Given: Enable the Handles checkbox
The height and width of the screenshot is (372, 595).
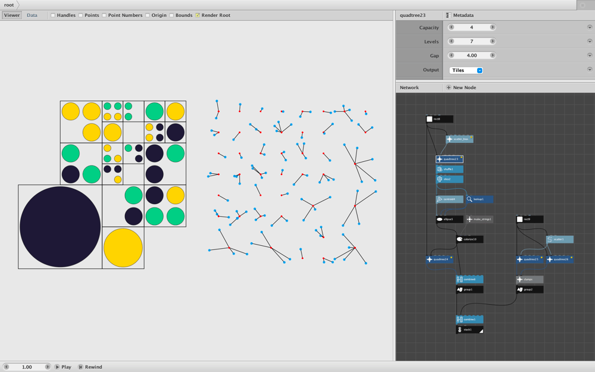Looking at the screenshot, I should click(53, 15).
